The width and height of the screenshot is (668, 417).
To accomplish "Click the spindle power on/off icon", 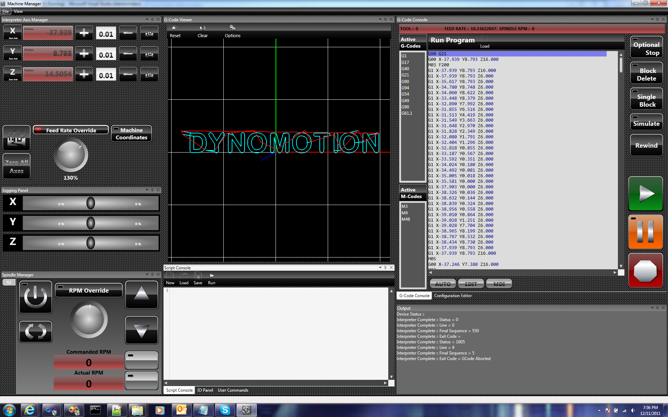I will pos(35,297).
